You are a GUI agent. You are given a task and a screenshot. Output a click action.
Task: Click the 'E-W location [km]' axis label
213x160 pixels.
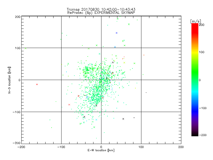coord(101,150)
